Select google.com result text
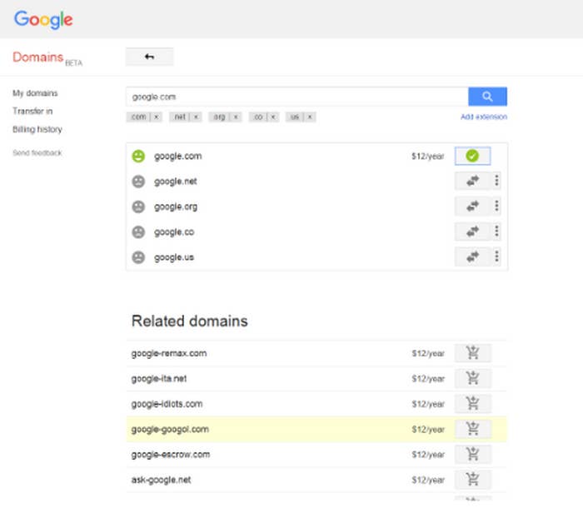The height and width of the screenshot is (518, 583). pyautogui.click(x=177, y=157)
